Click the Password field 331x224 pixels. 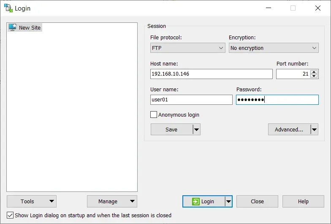(x=277, y=100)
